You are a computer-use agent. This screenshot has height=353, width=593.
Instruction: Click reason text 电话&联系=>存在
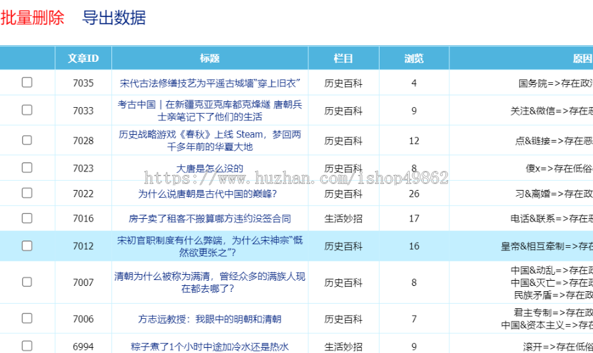coord(551,218)
